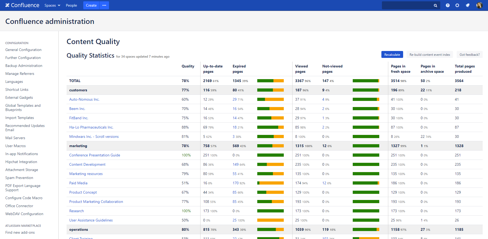Expand the Spaces dropdown menu
Viewport: 488px width, 239px height.
click(52, 5)
